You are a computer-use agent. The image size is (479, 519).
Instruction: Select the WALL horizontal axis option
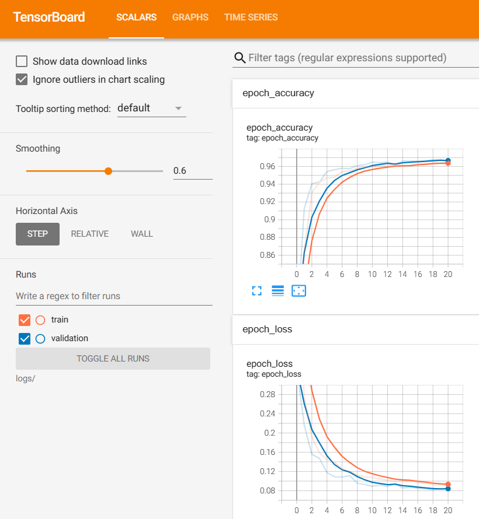(x=142, y=234)
